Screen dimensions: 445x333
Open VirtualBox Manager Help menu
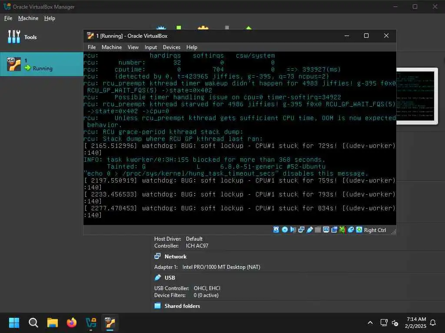point(50,18)
